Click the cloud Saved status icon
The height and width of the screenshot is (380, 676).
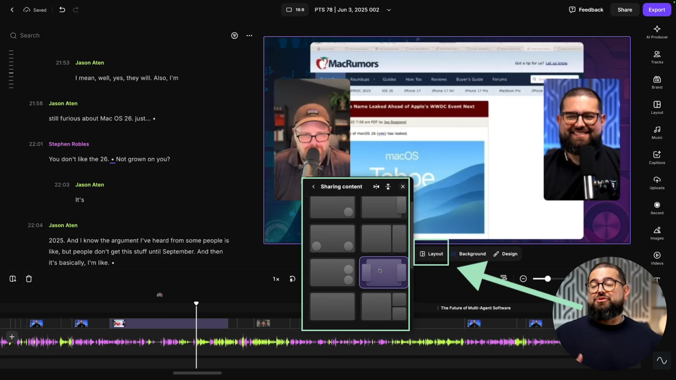27,10
